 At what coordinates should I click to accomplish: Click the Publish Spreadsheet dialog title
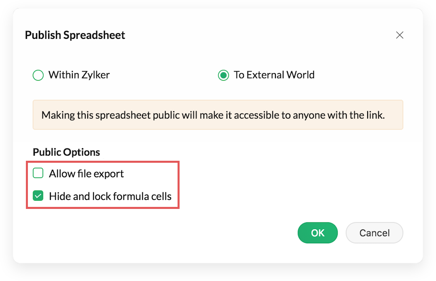75,35
